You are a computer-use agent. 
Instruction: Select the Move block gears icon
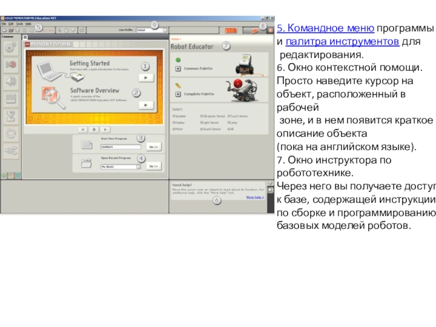click(x=10, y=47)
